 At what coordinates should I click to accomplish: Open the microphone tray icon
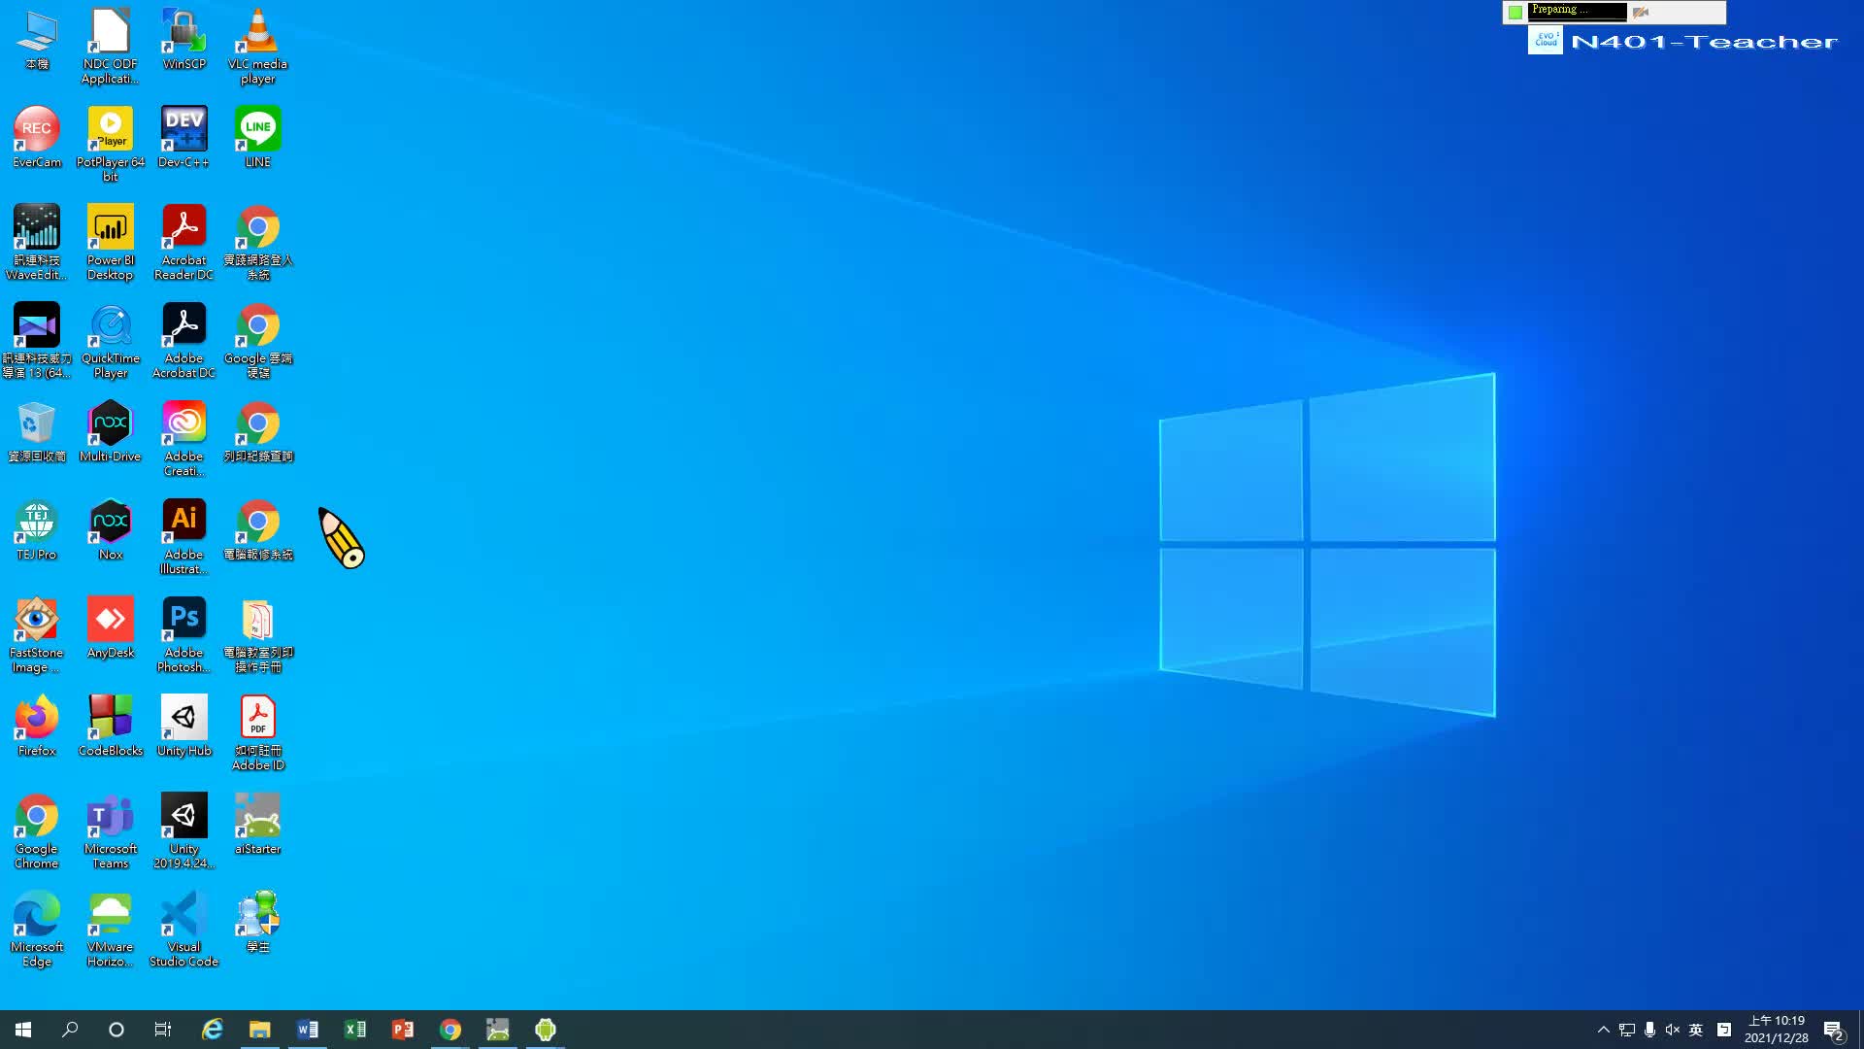point(1649,1030)
